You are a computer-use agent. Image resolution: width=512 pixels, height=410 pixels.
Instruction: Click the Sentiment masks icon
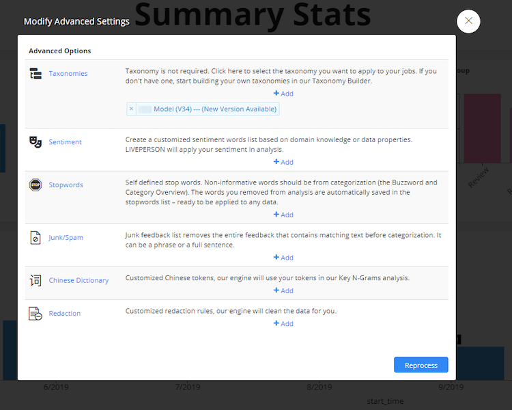pos(35,142)
